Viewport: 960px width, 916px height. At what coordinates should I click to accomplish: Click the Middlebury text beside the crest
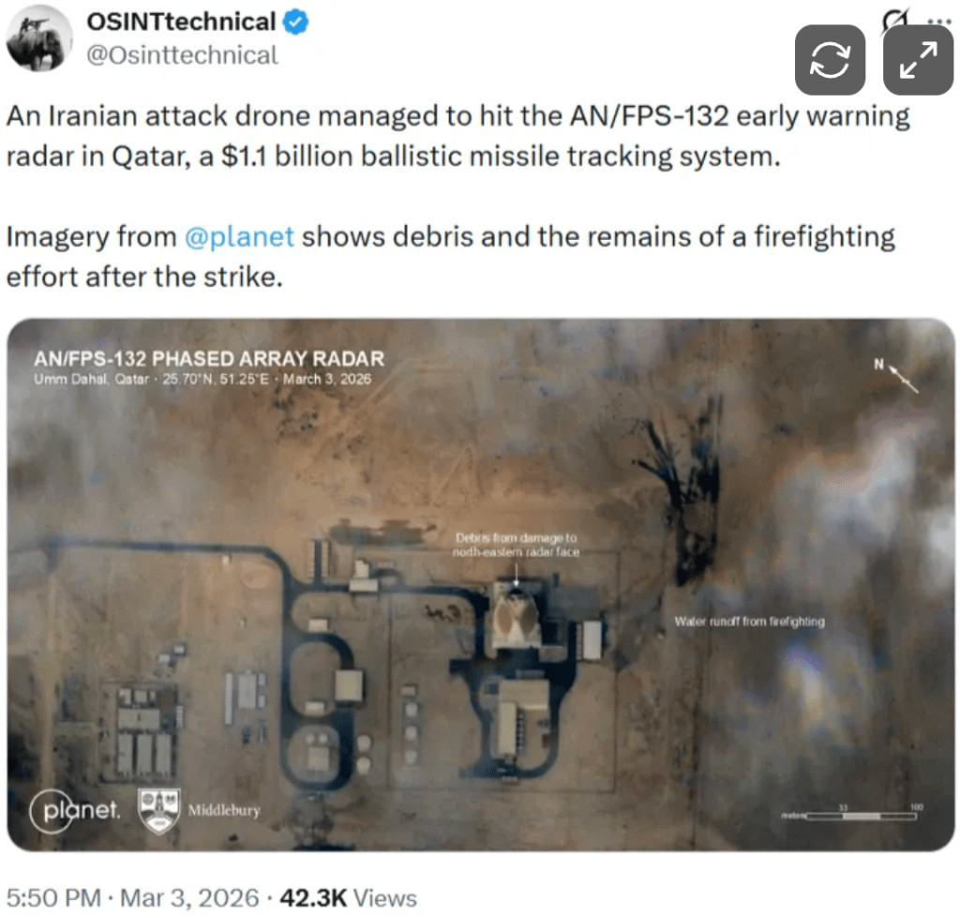224,811
